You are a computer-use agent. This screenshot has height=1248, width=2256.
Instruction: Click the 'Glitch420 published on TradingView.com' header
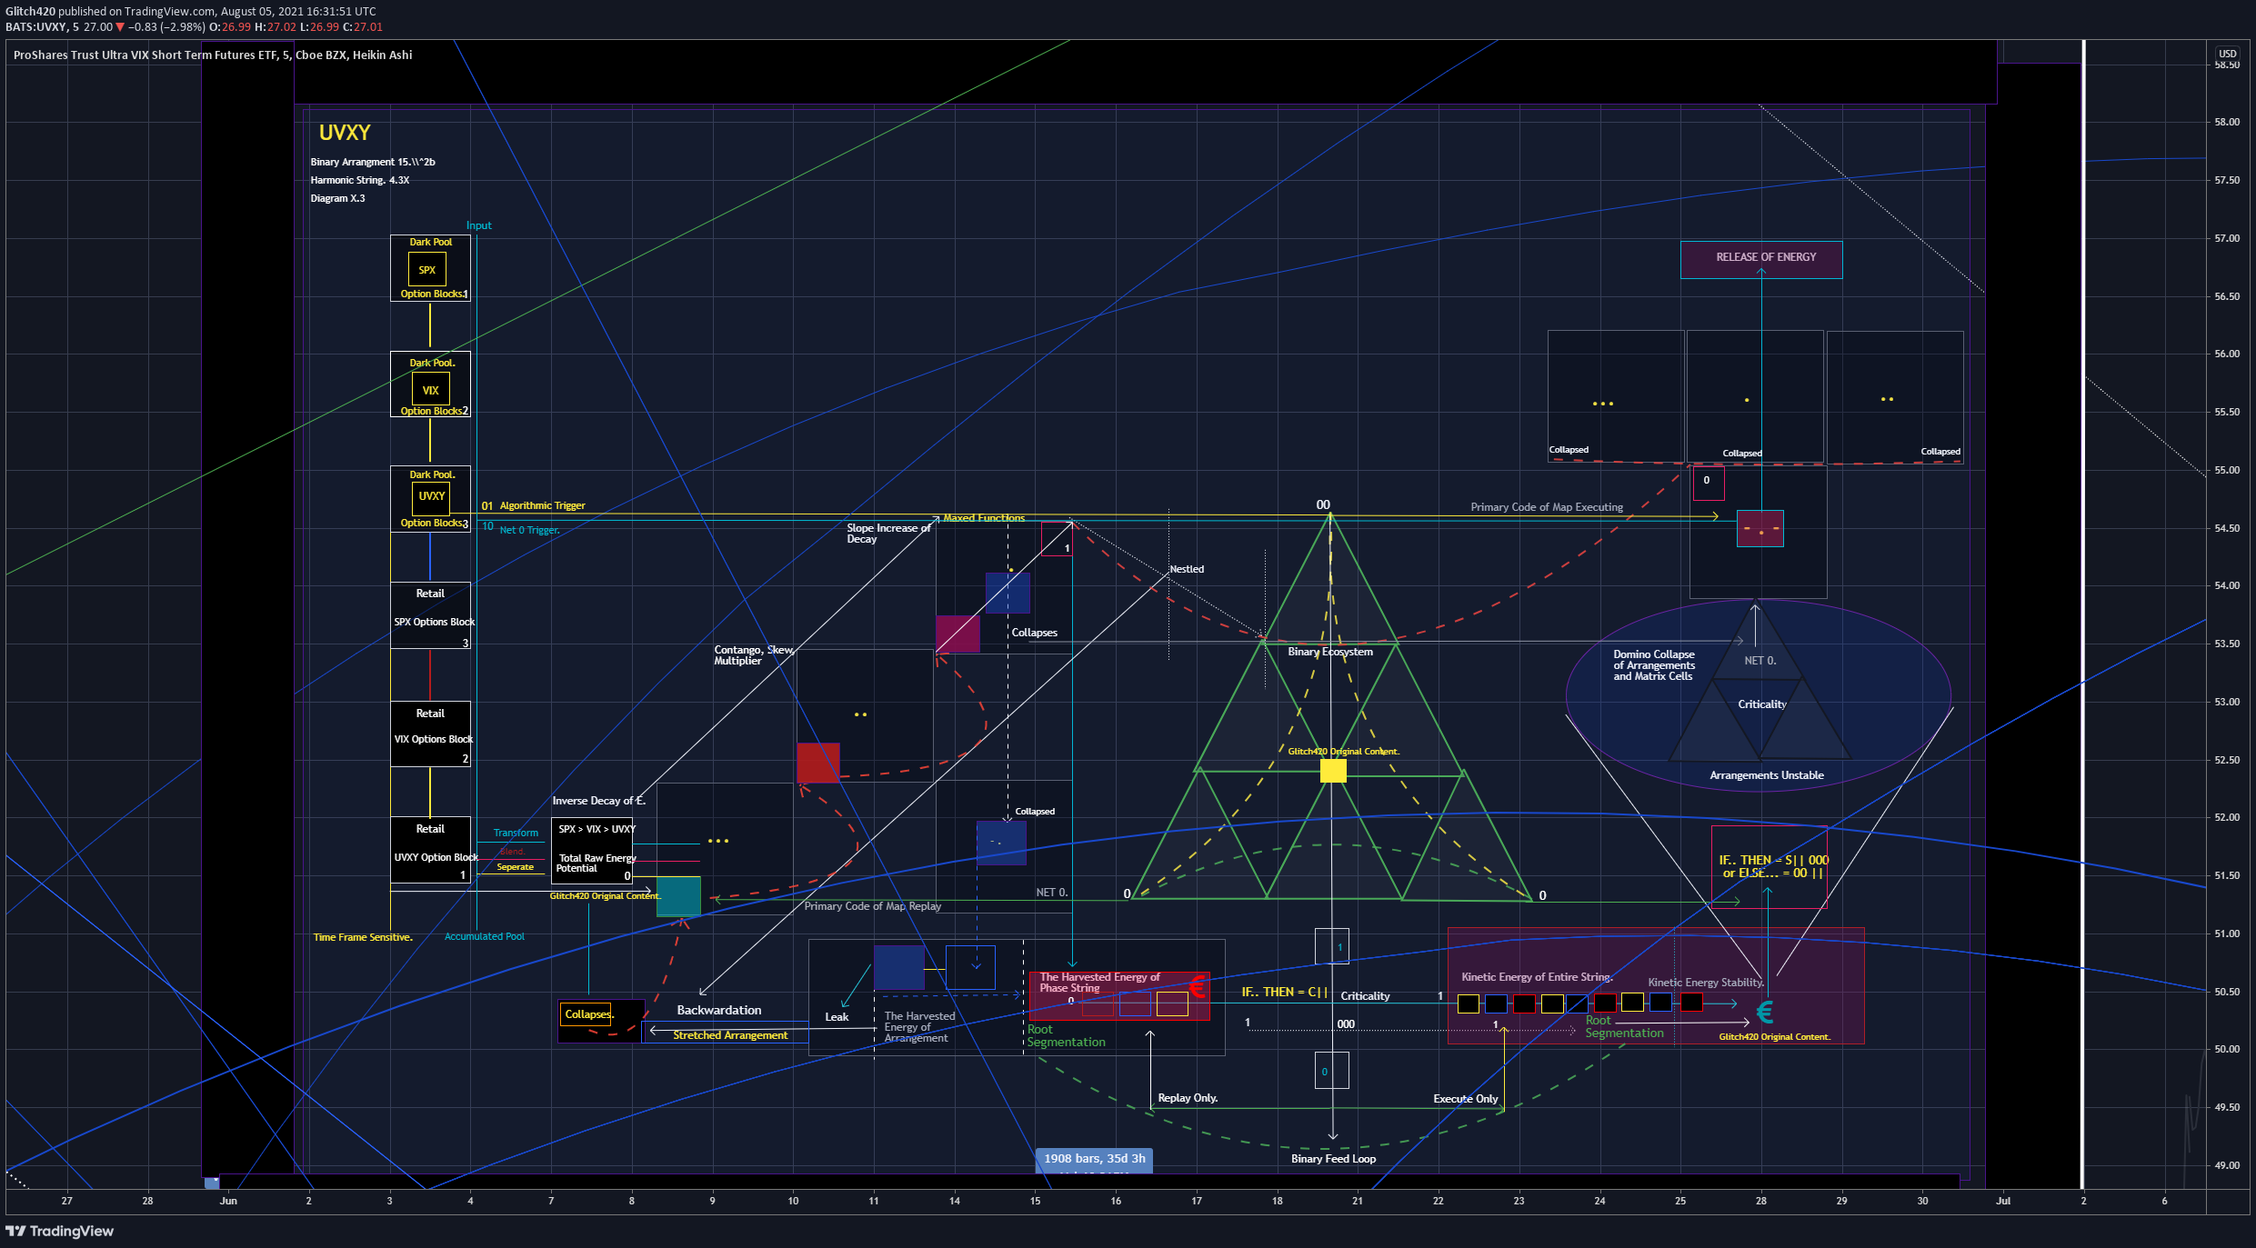click(x=190, y=12)
